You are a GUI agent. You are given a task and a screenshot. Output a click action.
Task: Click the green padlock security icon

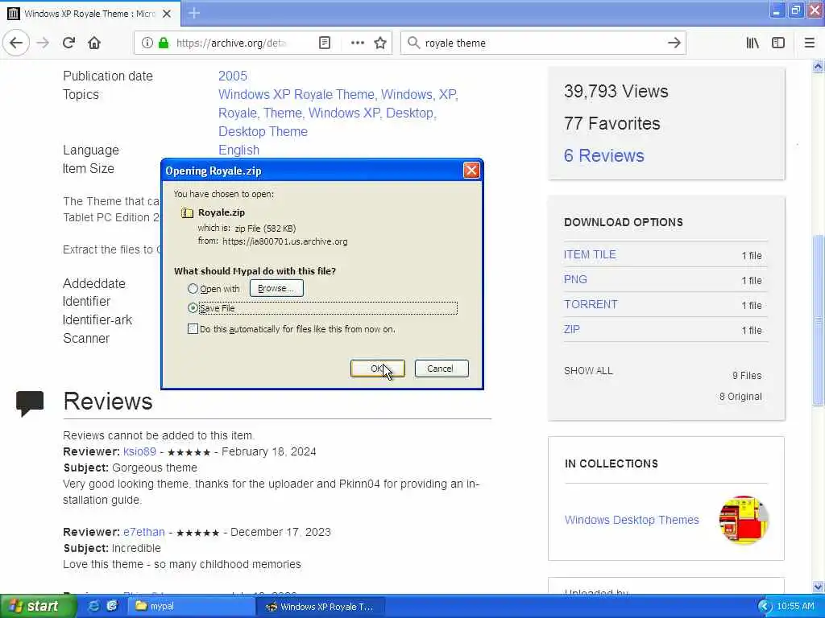tap(164, 43)
